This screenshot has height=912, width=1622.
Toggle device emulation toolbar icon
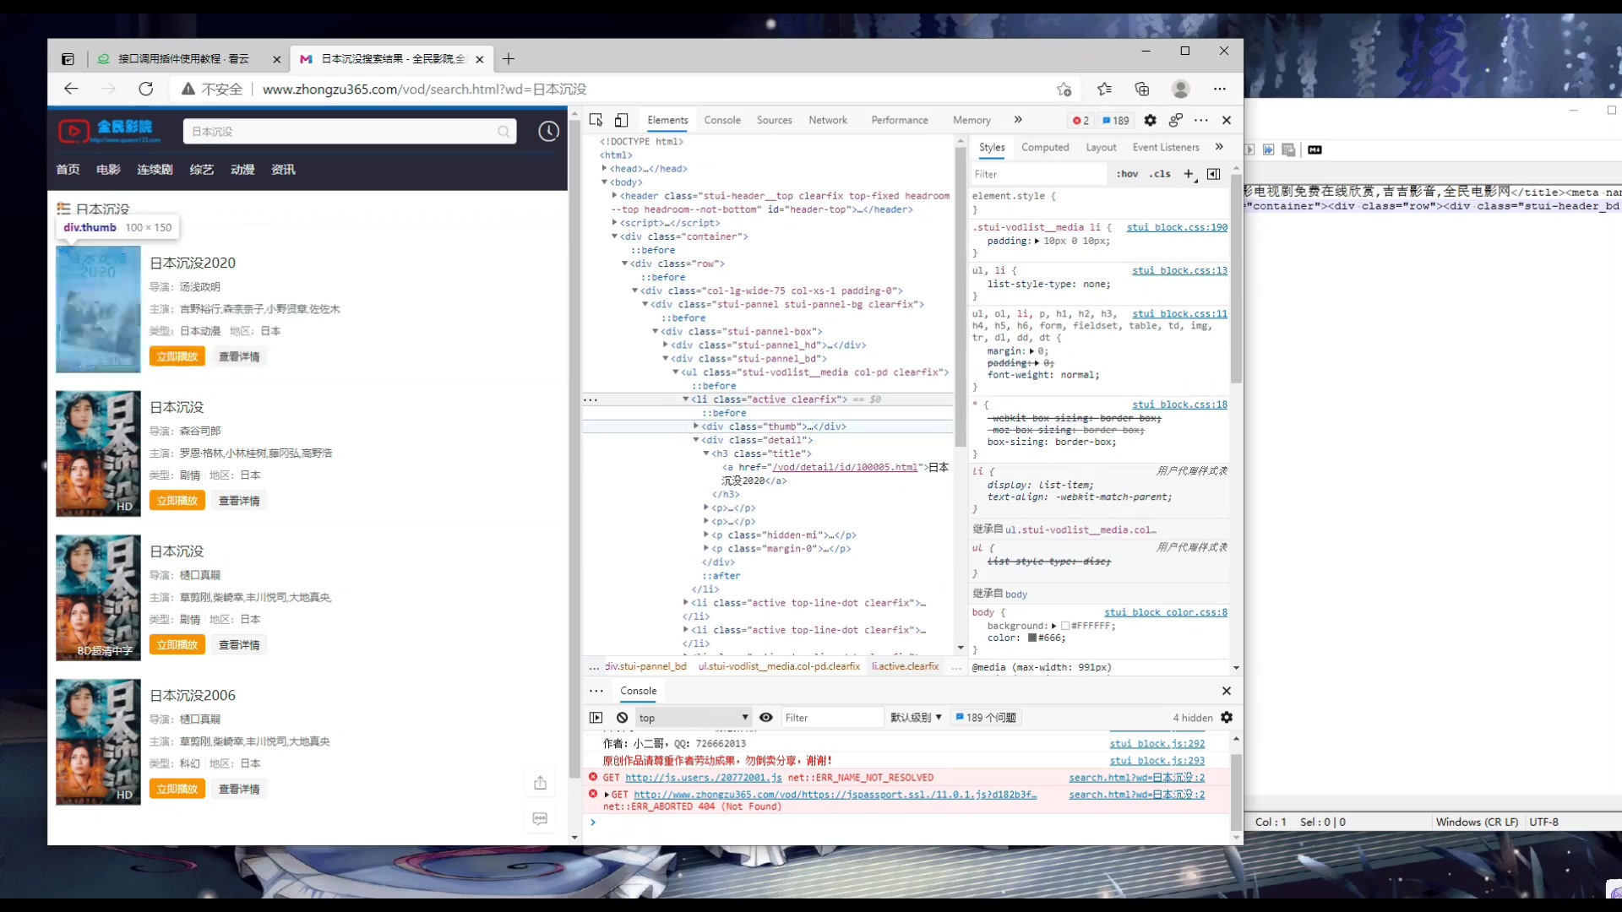[x=621, y=120]
